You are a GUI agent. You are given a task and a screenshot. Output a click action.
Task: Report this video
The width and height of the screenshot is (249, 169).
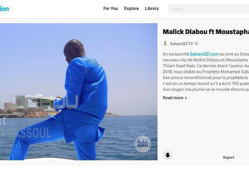coord(228,157)
